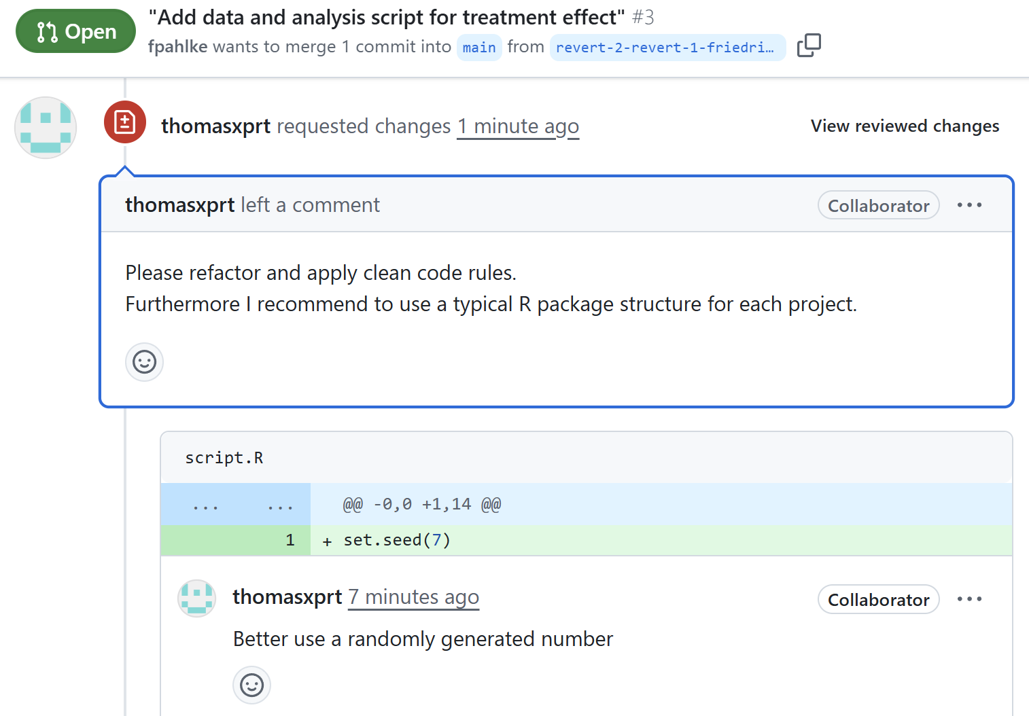The width and height of the screenshot is (1029, 716).
Task: Open the script.R file link
Action: pyautogui.click(x=224, y=458)
